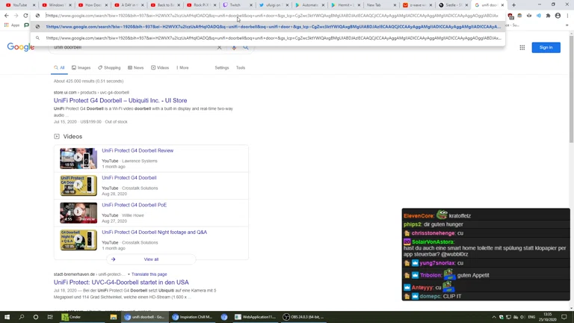Open Apps bookmarks shortcut

pos(12,25)
